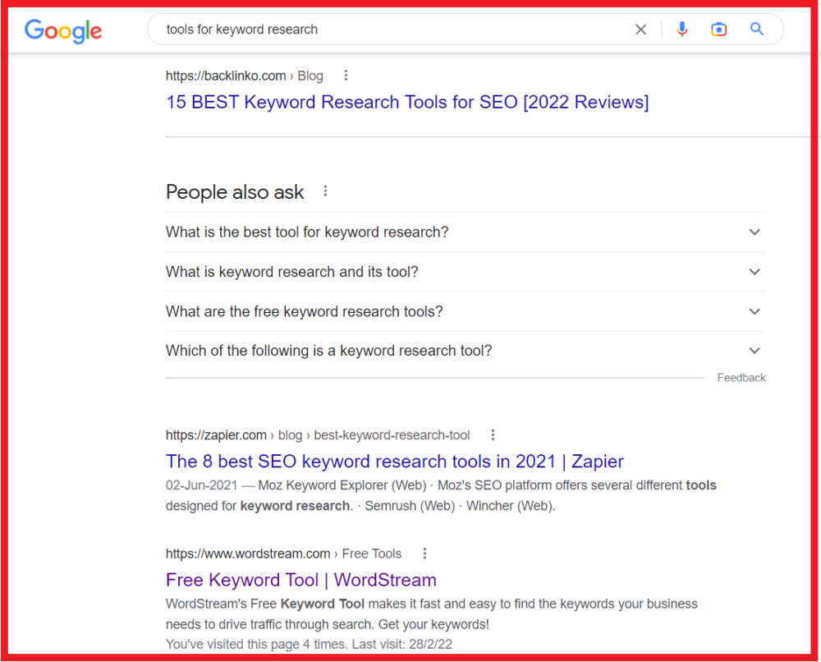Image resolution: width=821 pixels, height=662 pixels.
Task: Open options menu for the Zapier result
Action: [x=493, y=434]
